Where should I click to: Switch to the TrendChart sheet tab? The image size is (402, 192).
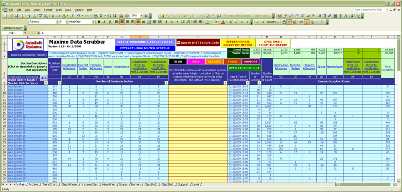pos(50,184)
